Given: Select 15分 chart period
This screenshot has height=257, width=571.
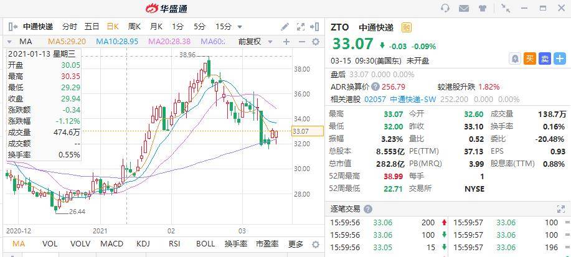Looking at the screenshot, I should click(x=223, y=27).
